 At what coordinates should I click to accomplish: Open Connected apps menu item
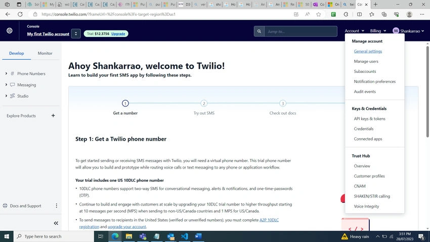point(368,139)
